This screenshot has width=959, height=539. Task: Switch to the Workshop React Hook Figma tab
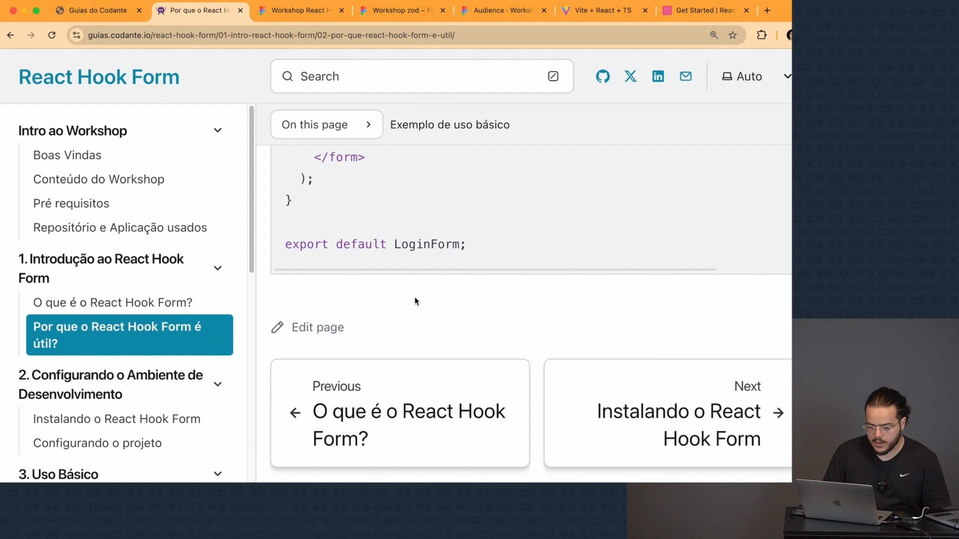(x=301, y=10)
